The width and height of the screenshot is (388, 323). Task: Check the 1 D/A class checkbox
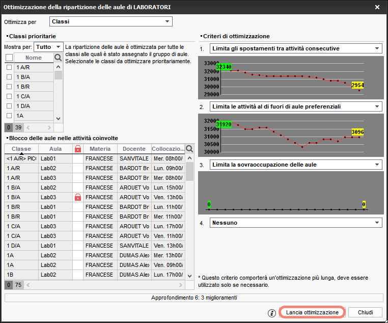(x=9, y=106)
